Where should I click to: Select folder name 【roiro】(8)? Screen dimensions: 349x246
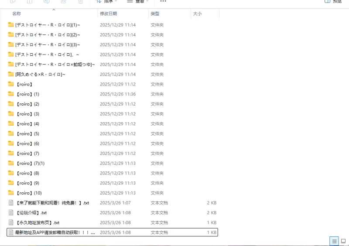pos(28,173)
